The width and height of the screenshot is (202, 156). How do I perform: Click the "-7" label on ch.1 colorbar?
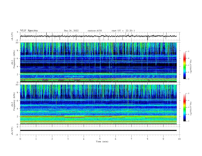tap(188, 79)
